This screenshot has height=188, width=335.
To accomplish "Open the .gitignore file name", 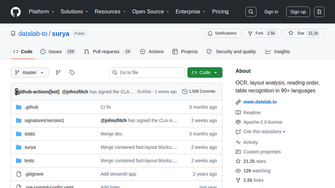I will pos(33,174).
